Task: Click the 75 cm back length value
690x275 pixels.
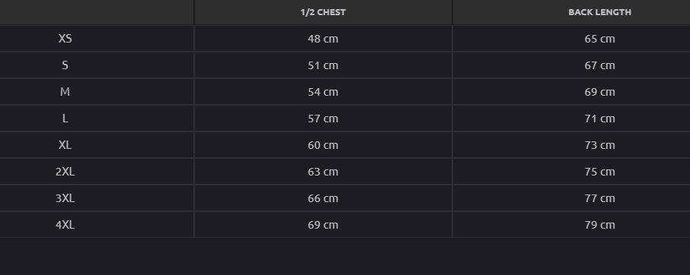Action: click(599, 172)
